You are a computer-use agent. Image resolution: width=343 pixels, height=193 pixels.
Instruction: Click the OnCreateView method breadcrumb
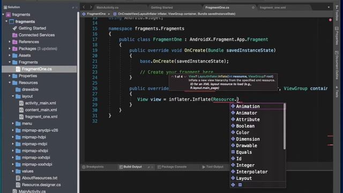pyautogui.click(x=174, y=14)
